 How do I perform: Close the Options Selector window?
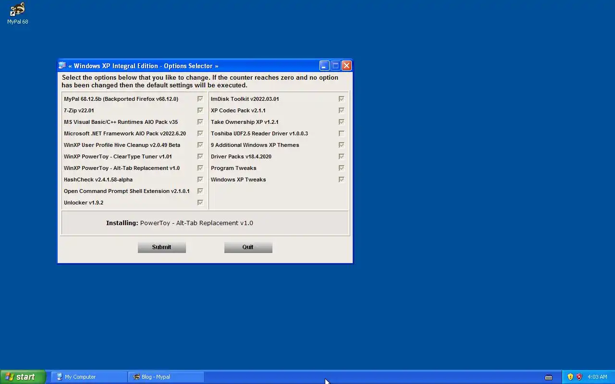(346, 66)
